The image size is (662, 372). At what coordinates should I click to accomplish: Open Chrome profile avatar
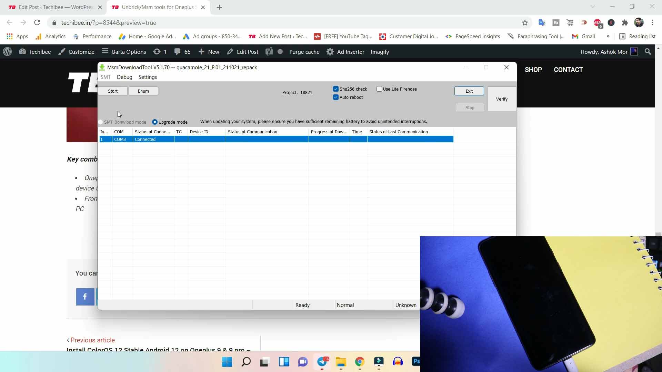(x=639, y=23)
